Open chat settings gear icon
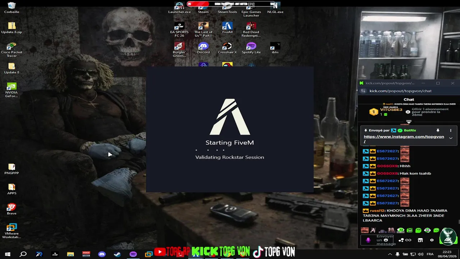 (432, 240)
